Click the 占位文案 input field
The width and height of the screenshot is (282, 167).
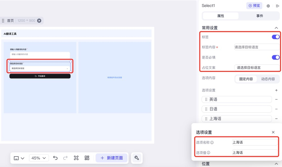pyautogui.click(x=257, y=68)
